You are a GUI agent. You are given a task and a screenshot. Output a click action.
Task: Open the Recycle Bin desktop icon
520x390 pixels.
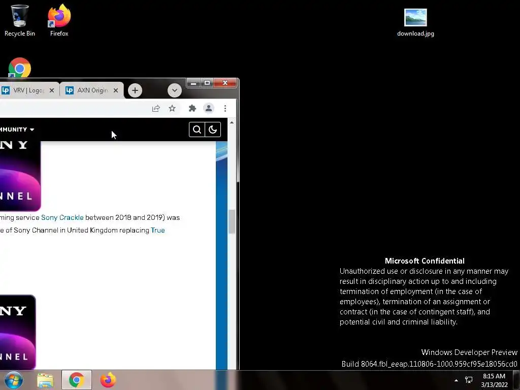20,20
